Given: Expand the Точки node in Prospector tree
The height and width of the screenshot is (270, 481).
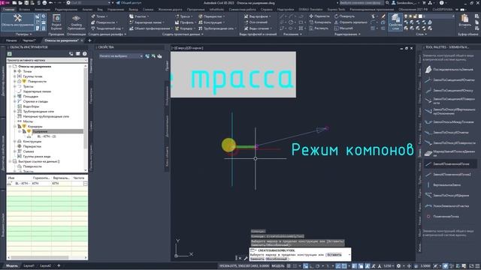Looking at the screenshot, I should click(x=15, y=71).
